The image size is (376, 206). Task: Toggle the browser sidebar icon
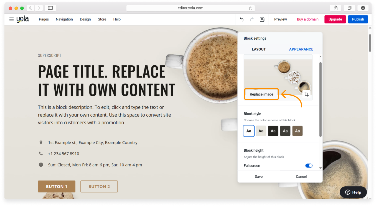point(50,8)
